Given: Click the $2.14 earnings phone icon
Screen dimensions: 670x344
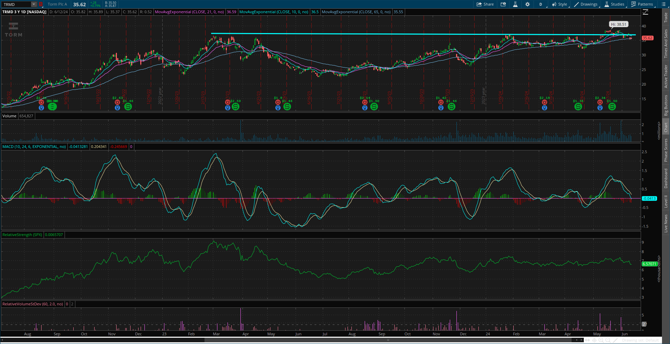Looking at the screenshot, I should coord(365,102).
